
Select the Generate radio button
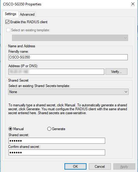49,129
